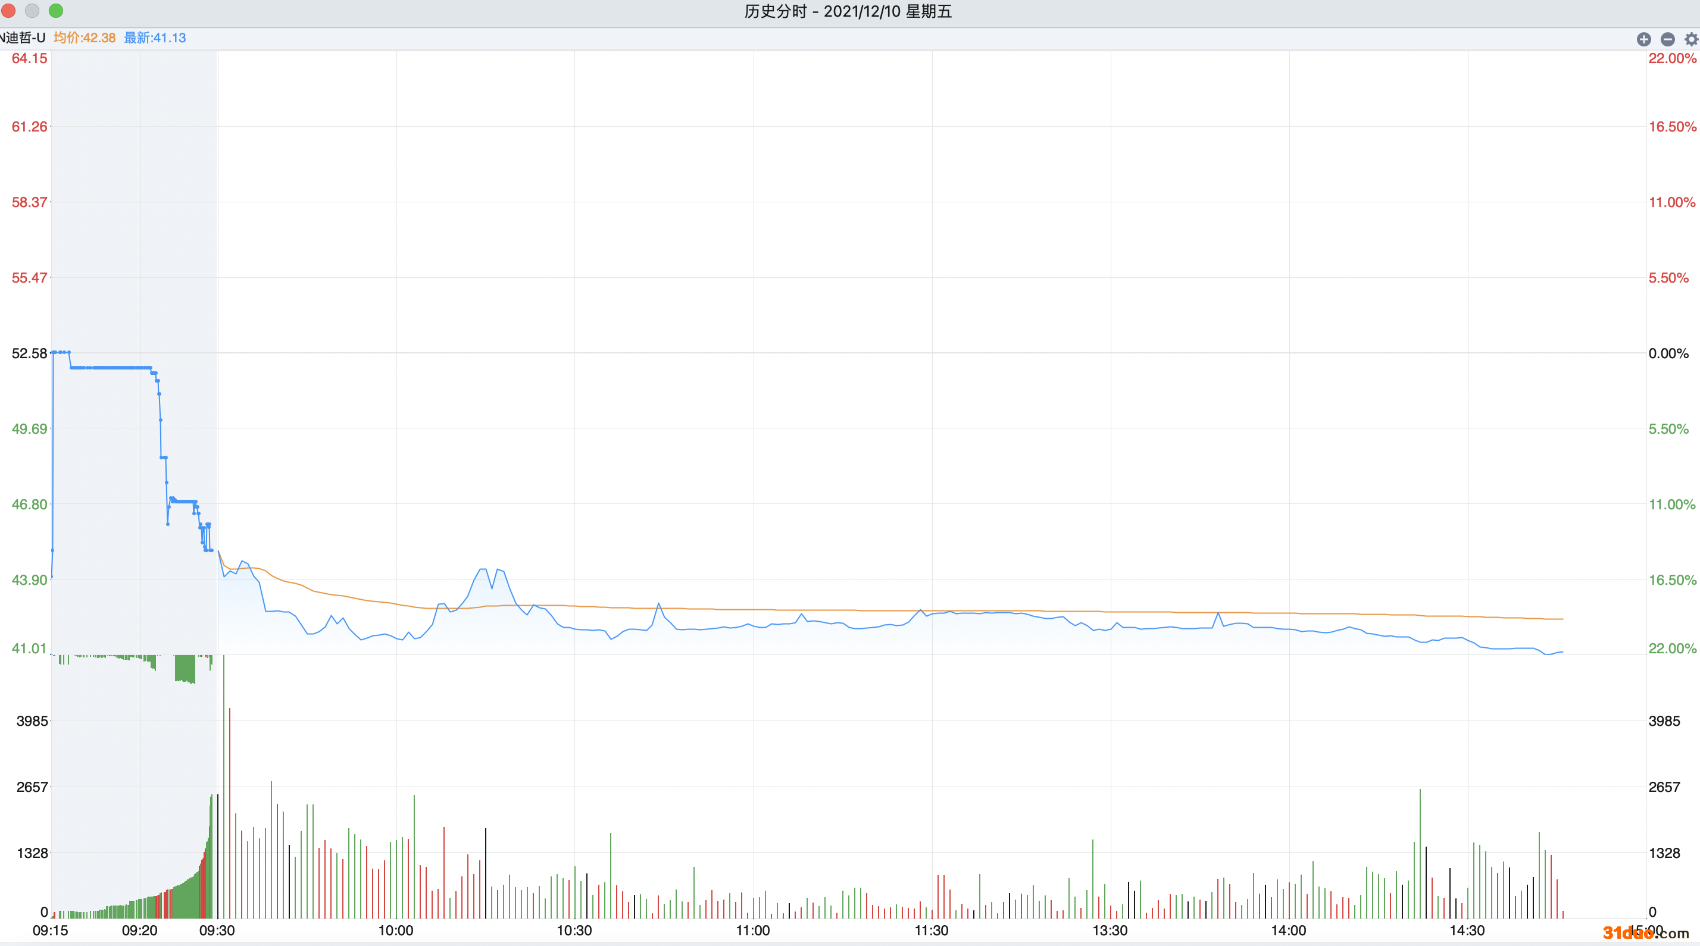This screenshot has width=1700, height=946.
Task: Open chart settings gear icon
Action: point(1690,39)
